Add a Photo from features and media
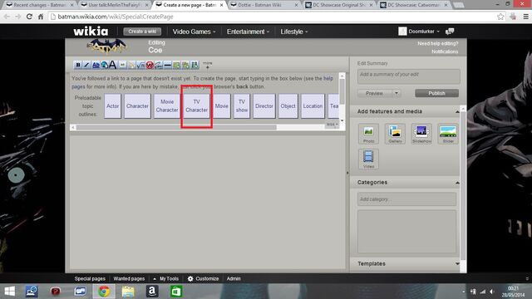The width and height of the screenshot is (532, 299). pyautogui.click(x=368, y=134)
